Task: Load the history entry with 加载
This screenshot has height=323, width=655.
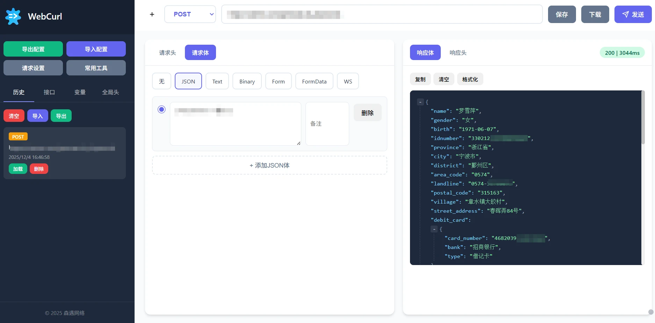Action: [18, 169]
